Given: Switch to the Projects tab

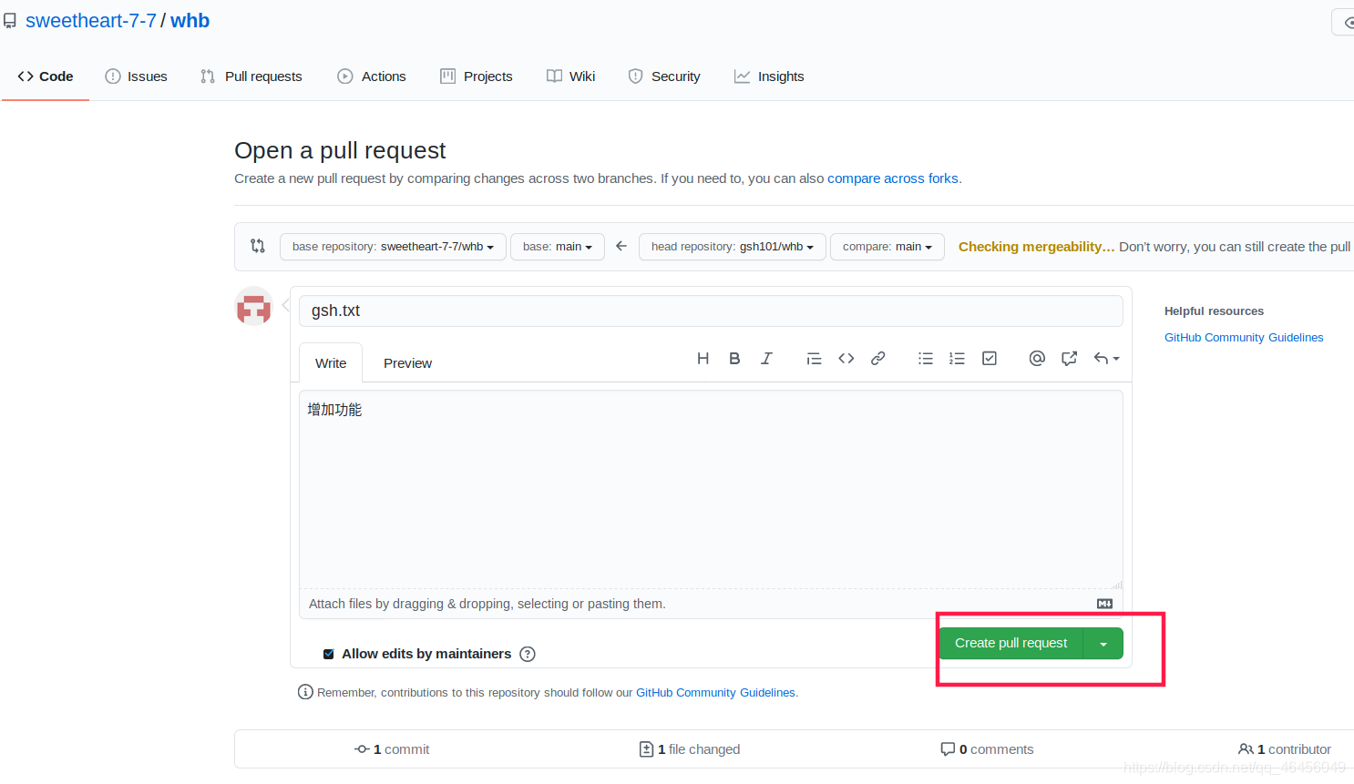Looking at the screenshot, I should 477,76.
